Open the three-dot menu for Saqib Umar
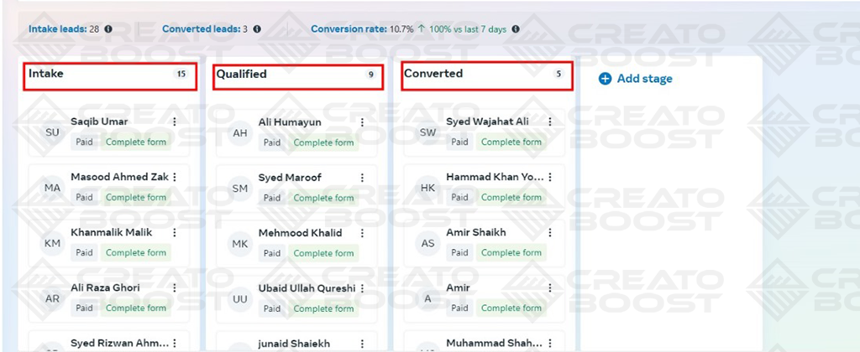The height and width of the screenshot is (352, 860). coord(175,122)
